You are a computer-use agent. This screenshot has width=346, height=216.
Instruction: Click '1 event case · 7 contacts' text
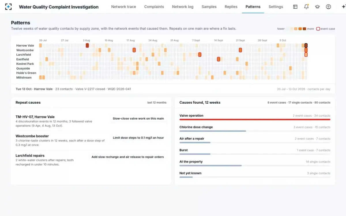[313, 150]
